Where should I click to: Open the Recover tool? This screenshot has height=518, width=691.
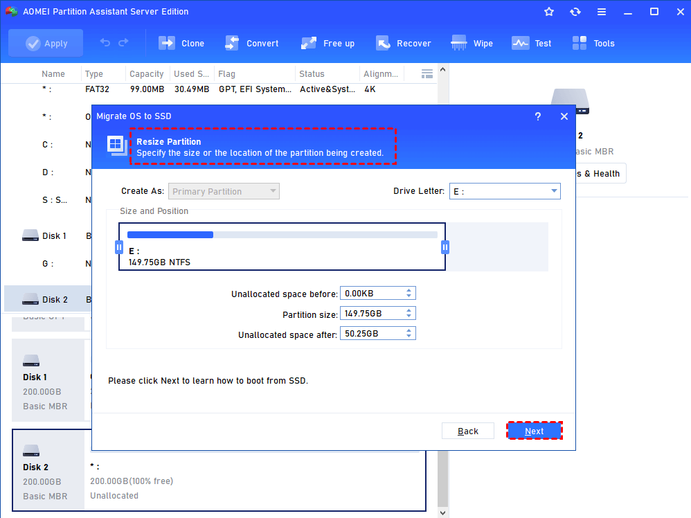pos(403,43)
